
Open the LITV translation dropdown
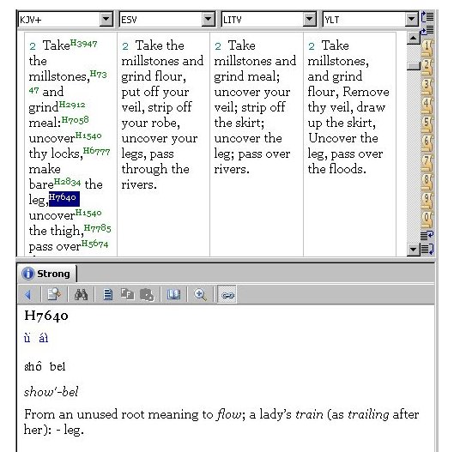310,20
